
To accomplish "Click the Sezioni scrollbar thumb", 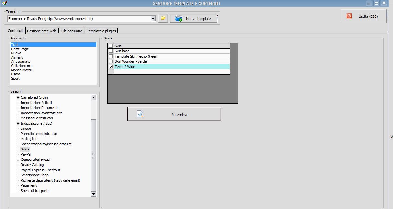I will click(93, 155).
